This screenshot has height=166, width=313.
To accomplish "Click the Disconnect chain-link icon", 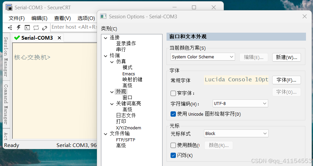I will pyautogui.click(x=44, y=28).
